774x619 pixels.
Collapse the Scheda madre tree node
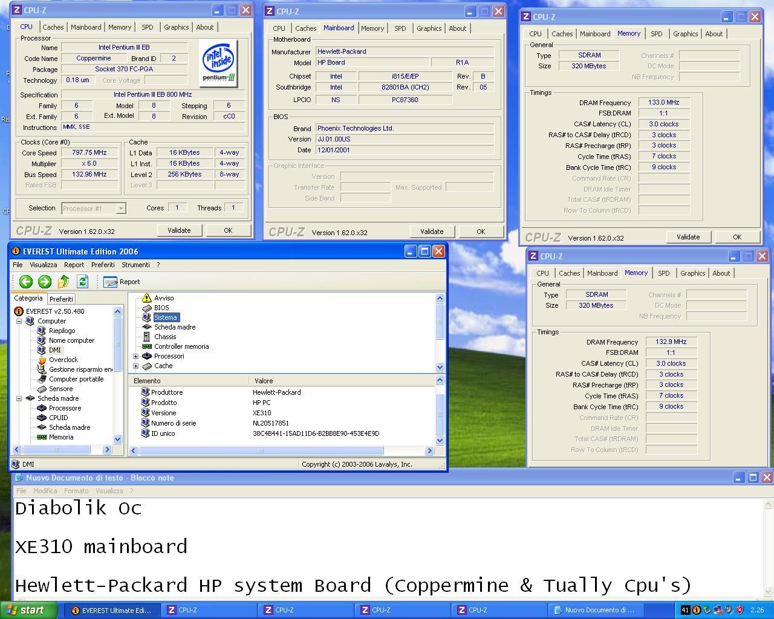click(19, 398)
